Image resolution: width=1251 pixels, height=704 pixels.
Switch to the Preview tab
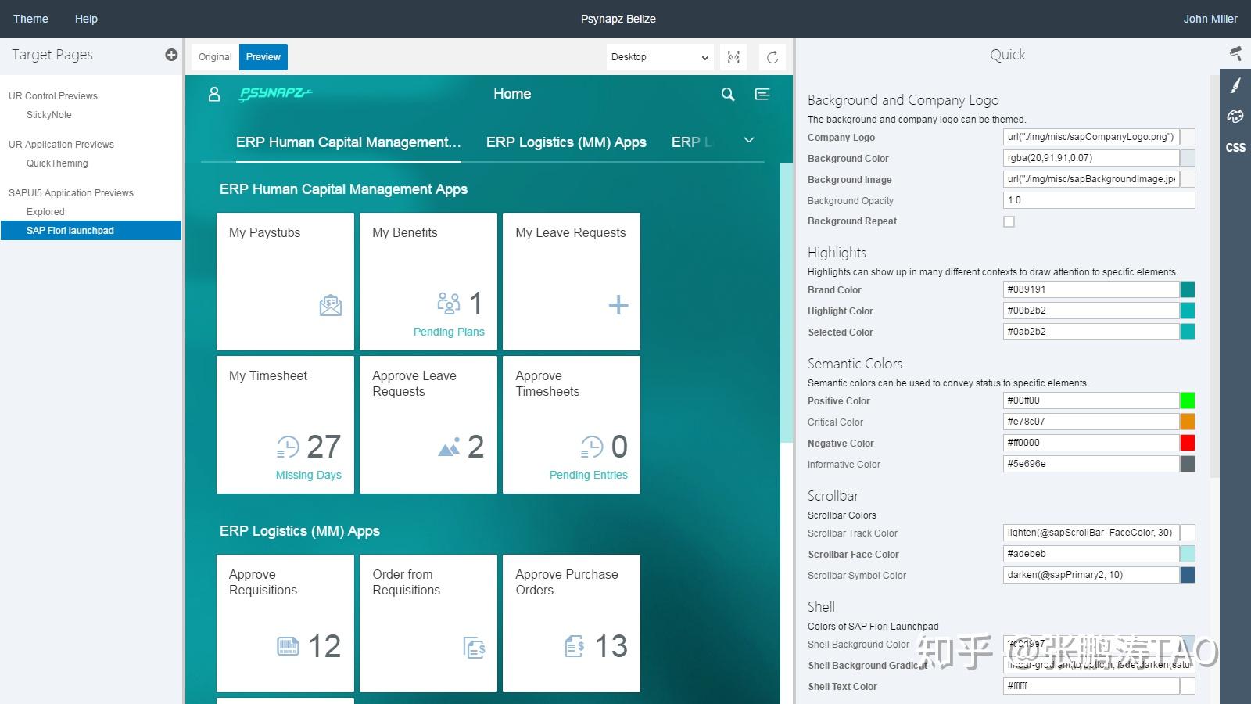tap(263, 57)
